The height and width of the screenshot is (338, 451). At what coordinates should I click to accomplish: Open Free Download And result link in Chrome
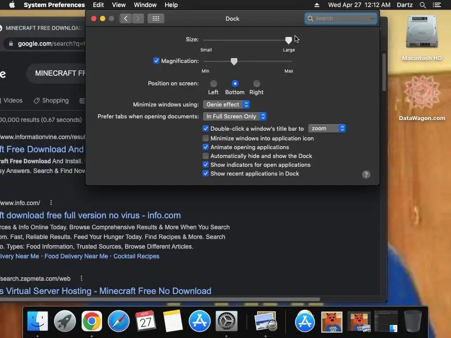[42, 149]
